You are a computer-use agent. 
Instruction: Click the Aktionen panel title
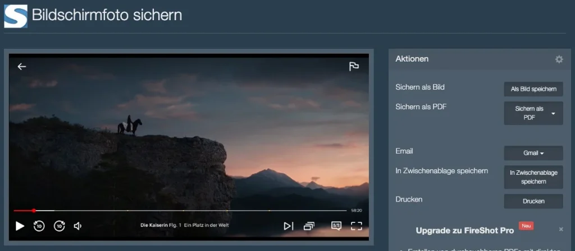point(412,59)
